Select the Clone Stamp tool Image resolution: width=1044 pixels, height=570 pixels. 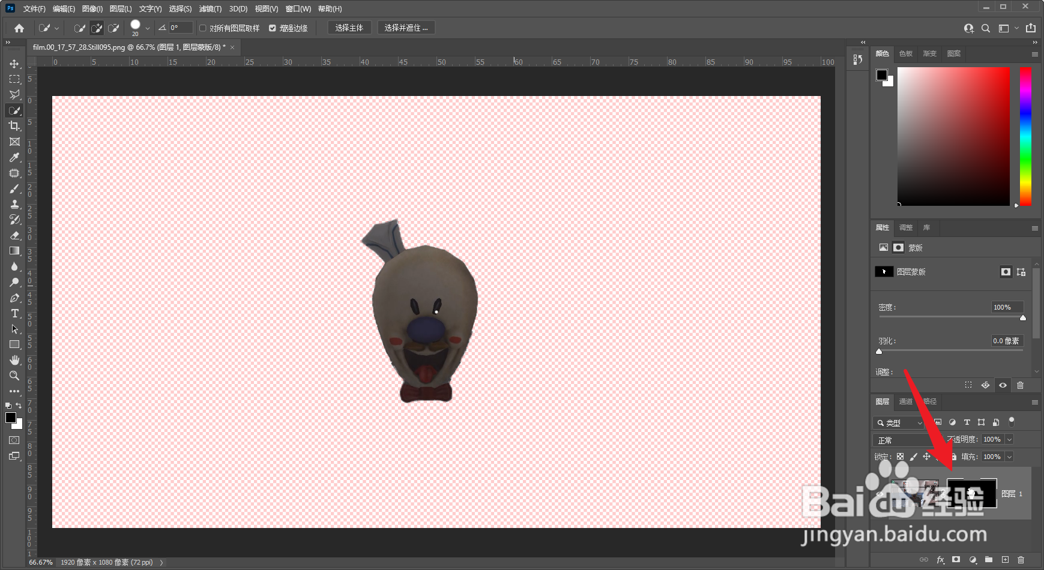pos(14,204)
